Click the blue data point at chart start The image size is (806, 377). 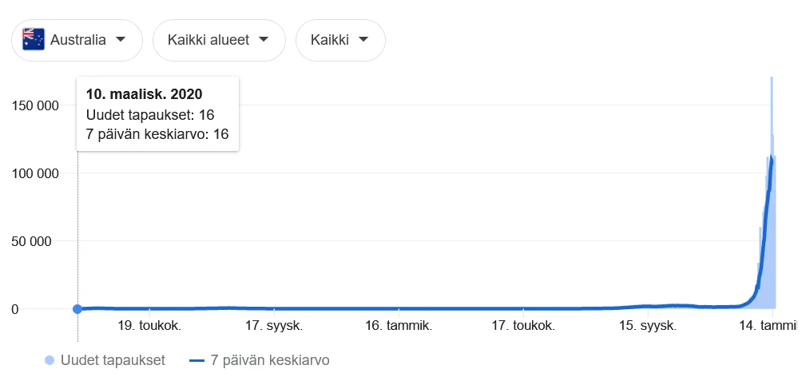77,309
